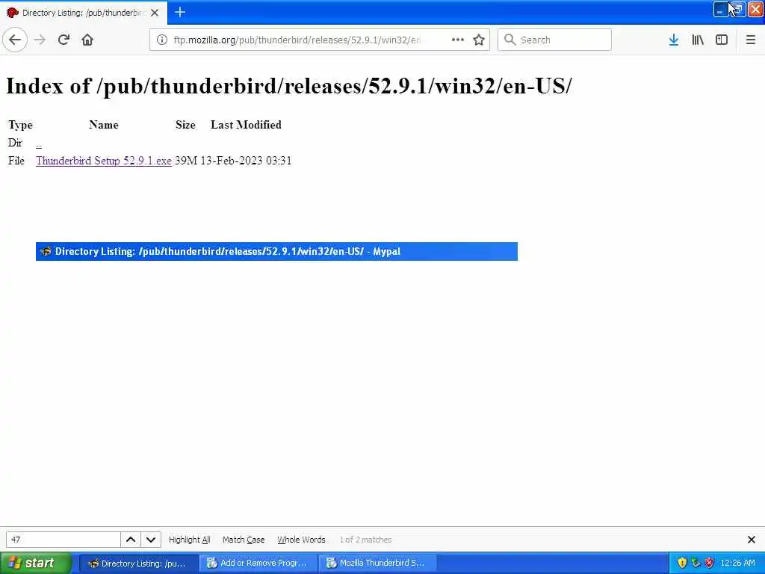Toggle Whole Words in find bar
This screenshot has height=574, width=765.
pos(301,540)
